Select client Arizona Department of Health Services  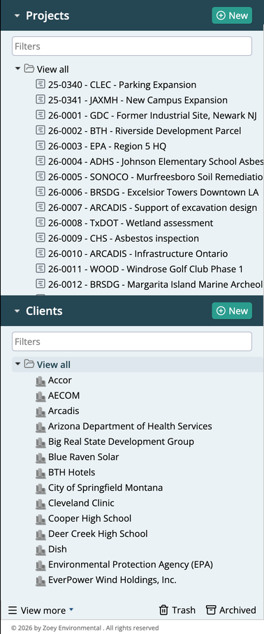(130, 426)
